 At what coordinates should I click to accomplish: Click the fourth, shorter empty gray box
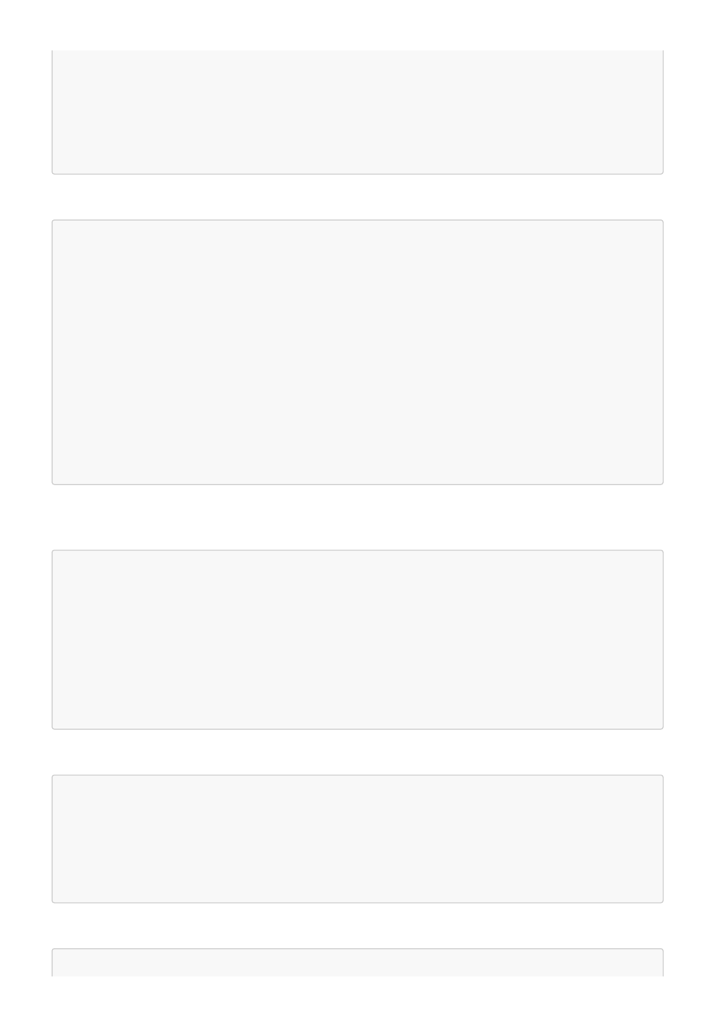(357, 838)
